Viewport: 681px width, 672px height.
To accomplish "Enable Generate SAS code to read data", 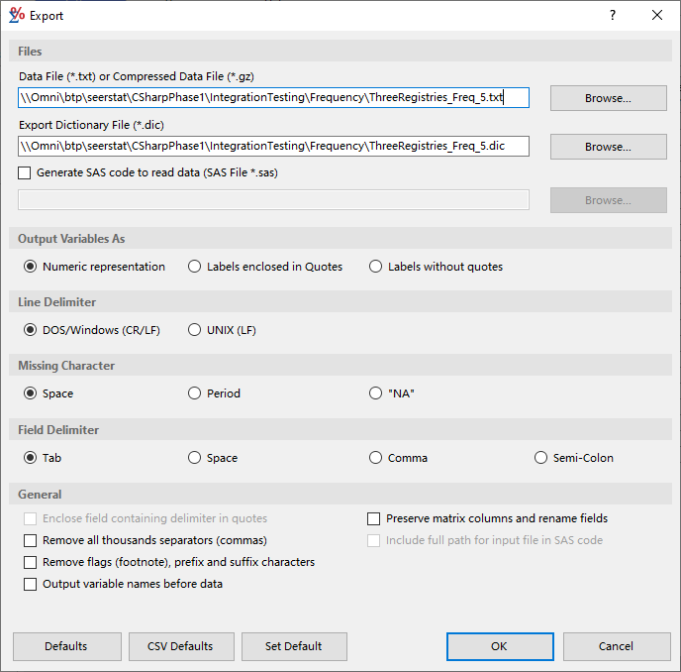I will pyautogui.click(x=25, y=172).
